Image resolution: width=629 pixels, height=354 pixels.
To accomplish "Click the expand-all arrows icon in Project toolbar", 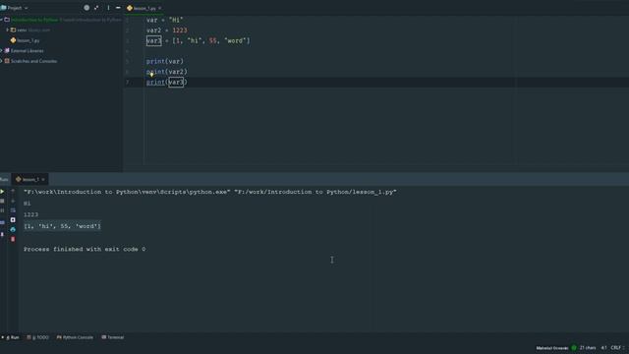I will pyautogui.click(x=96, y=8).
